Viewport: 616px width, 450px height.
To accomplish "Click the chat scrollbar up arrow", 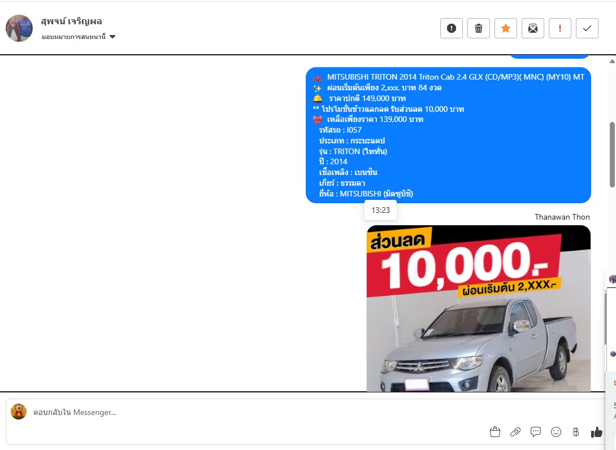I will click(x=612, y=61).
